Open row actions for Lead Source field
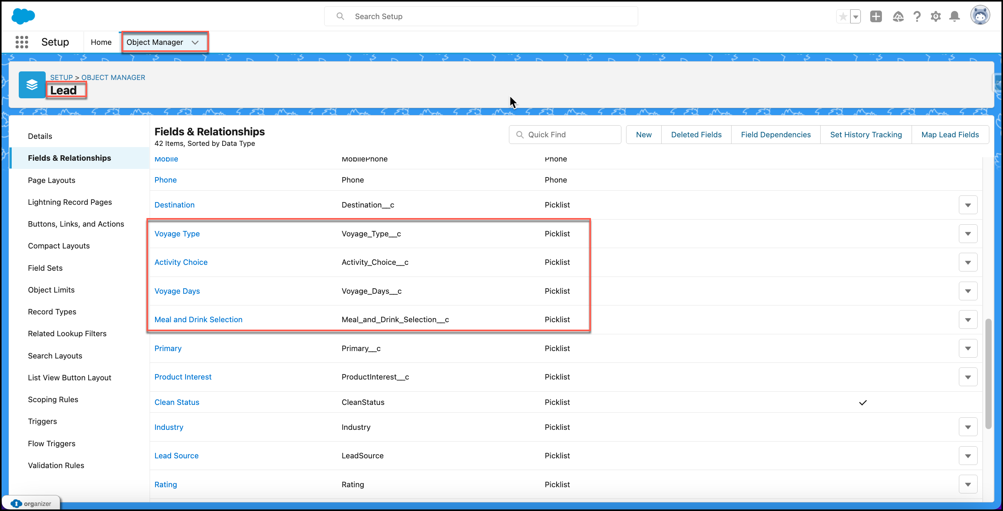 (x=968, y=456)
